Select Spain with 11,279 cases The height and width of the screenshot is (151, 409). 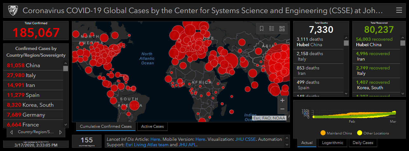tap(34, 95)
